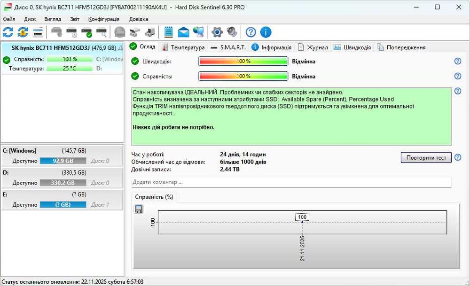Click the disk with clock toolbar icon
This screenshot has height=286, width=470.
71,32
